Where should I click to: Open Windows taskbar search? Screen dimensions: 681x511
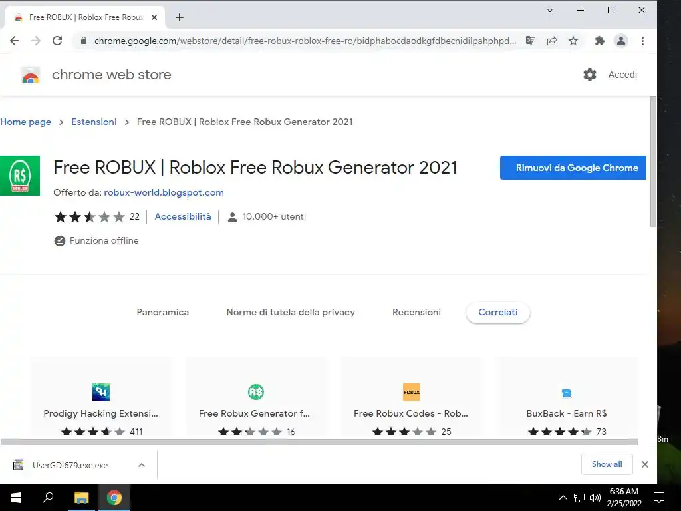click(48, 498)
